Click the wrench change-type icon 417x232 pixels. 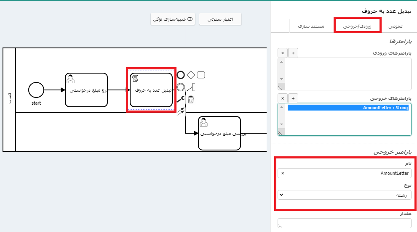(181, 99)
